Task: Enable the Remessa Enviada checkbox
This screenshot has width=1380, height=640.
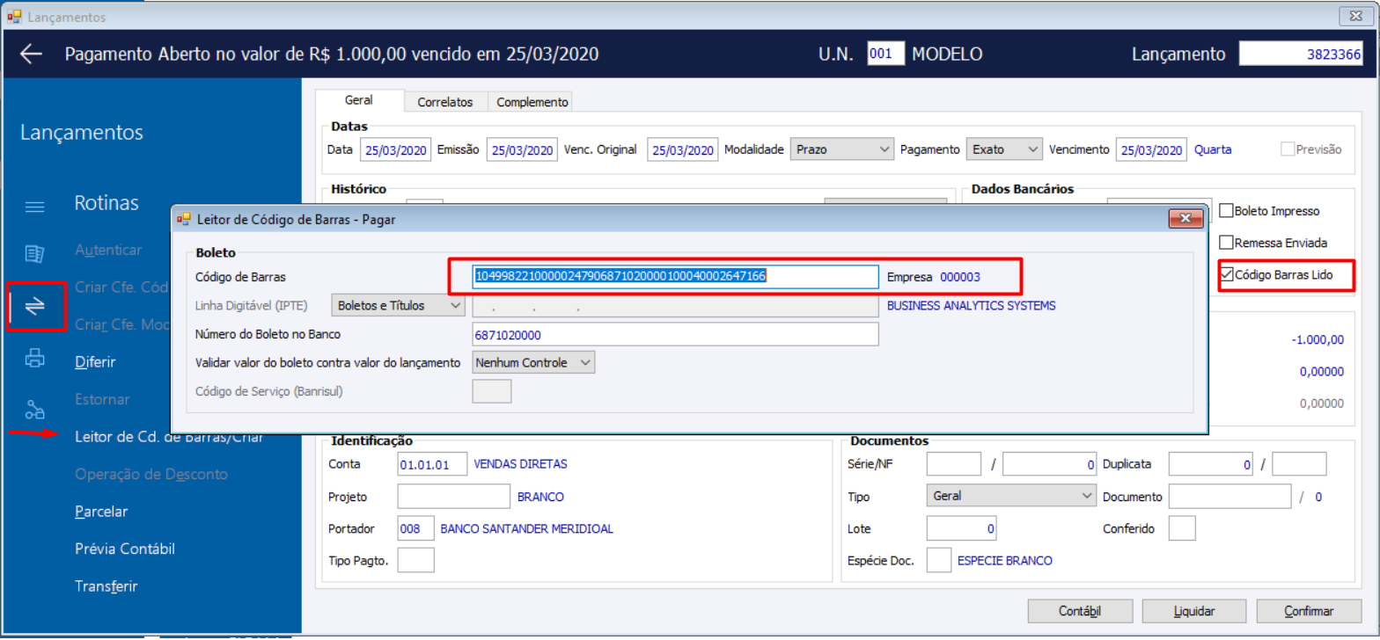Action: click(1226, 242)
